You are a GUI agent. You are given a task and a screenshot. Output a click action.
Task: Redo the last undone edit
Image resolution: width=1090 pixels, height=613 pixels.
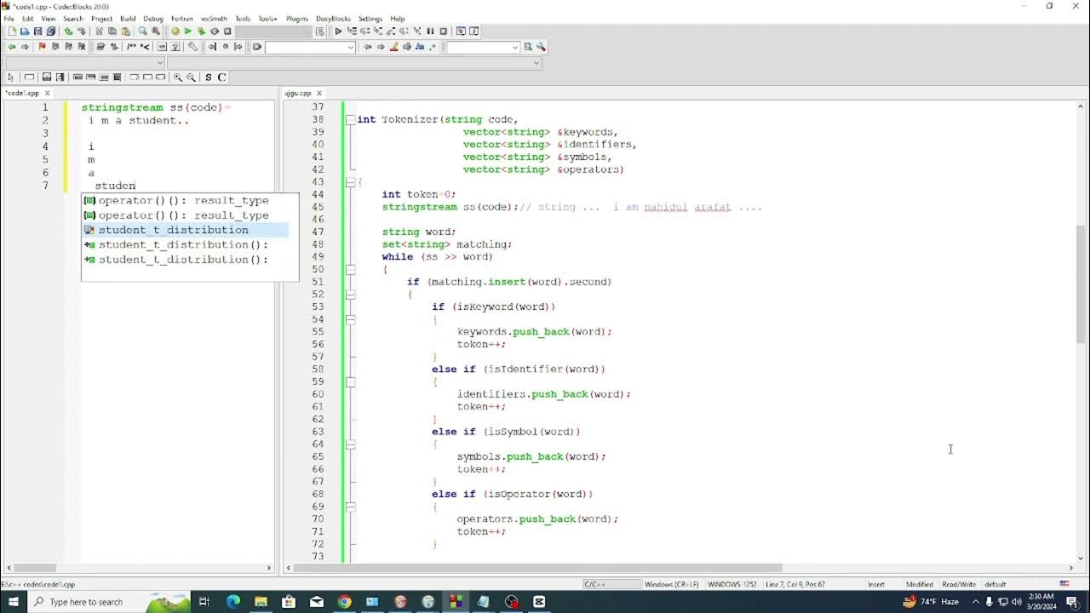pyautogui.click(x=82, y=32)
